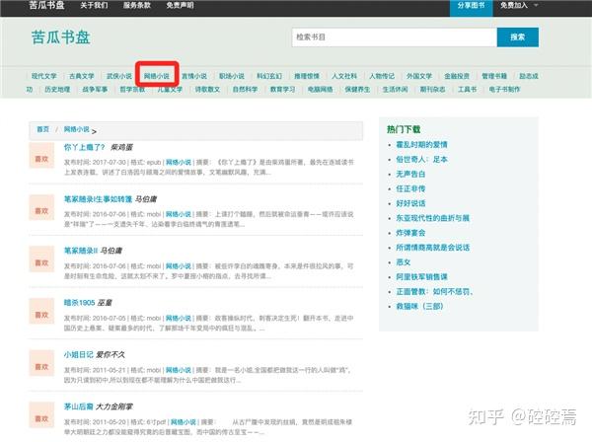592x442 pixels.
Task: Open the book 小姐日记
Action: point(79,354)
